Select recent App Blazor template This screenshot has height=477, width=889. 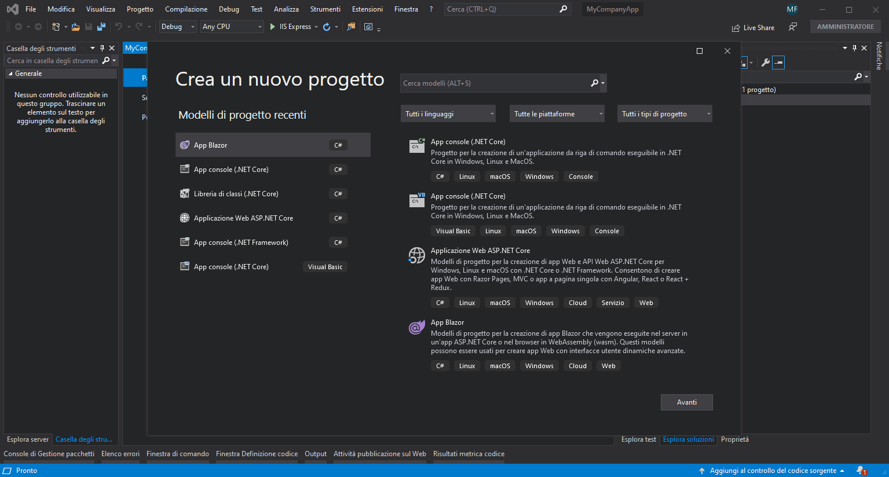coord(273,145)
